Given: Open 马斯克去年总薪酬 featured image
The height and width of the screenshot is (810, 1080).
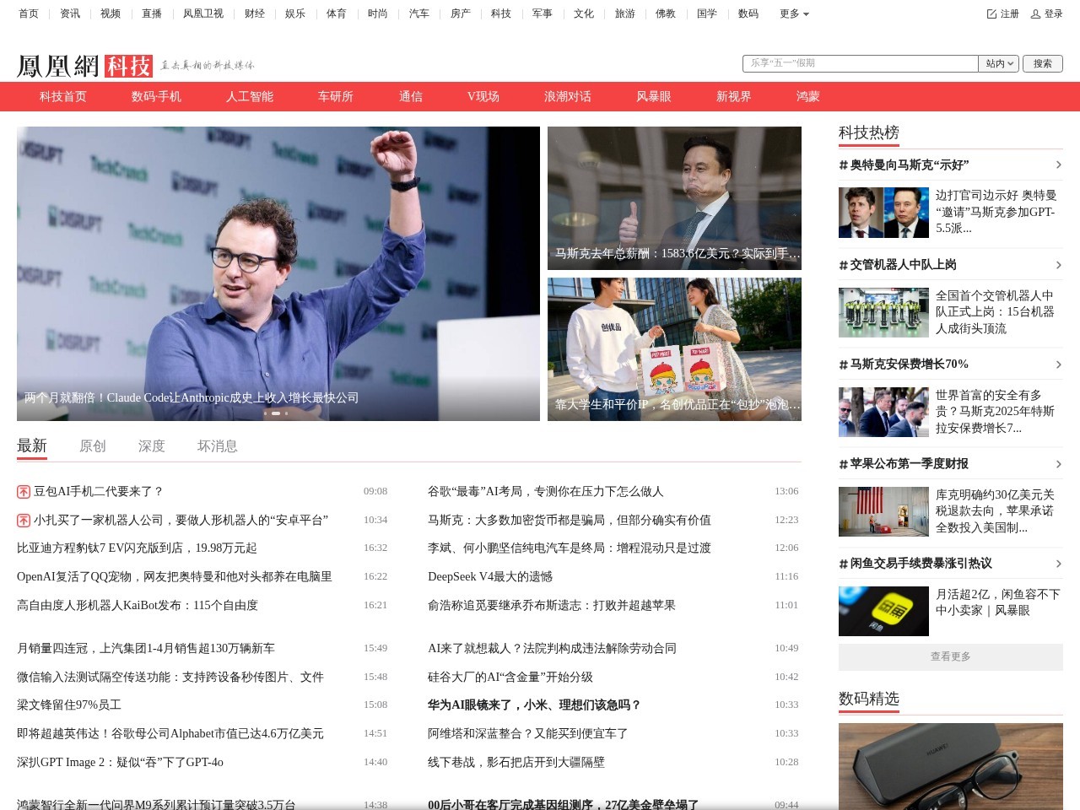Looking at the screenshot, I should coord(674,198).
